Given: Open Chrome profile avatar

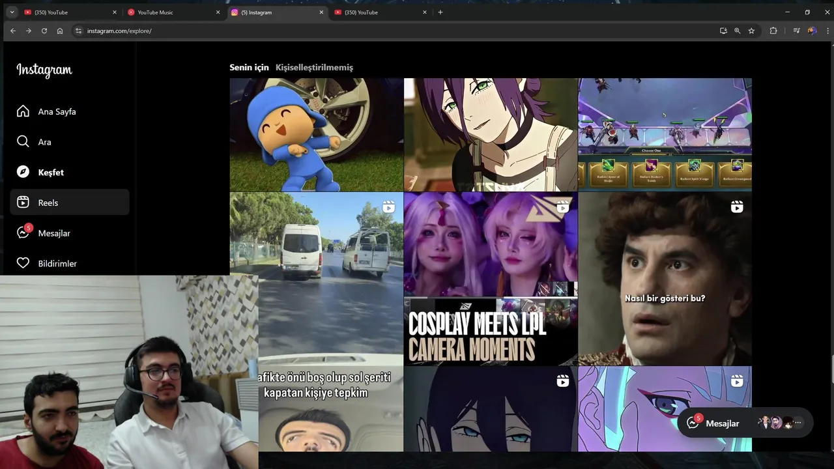Looking at the screenshot, I should 812,31.
